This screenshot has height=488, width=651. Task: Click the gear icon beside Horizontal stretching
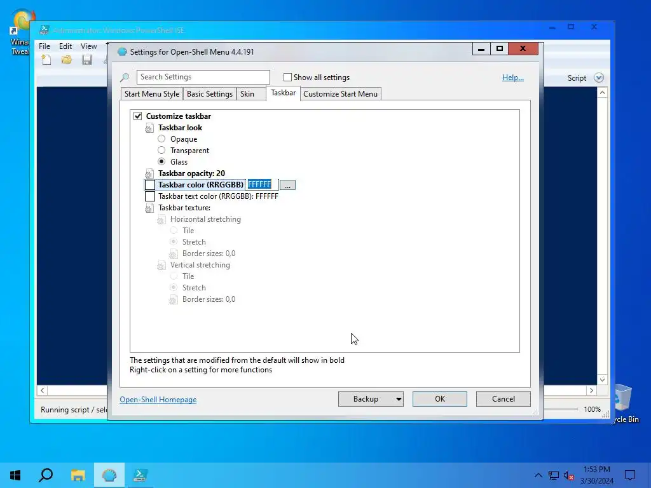click(161, 220)
